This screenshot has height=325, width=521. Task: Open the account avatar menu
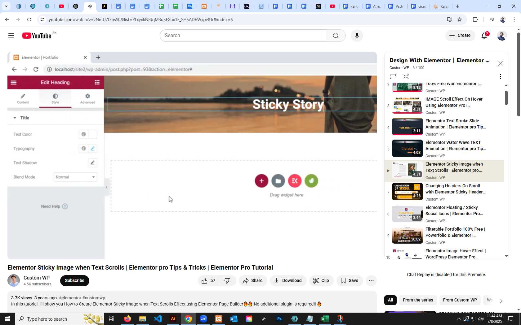pyautogui.click(x=501, y=36)
